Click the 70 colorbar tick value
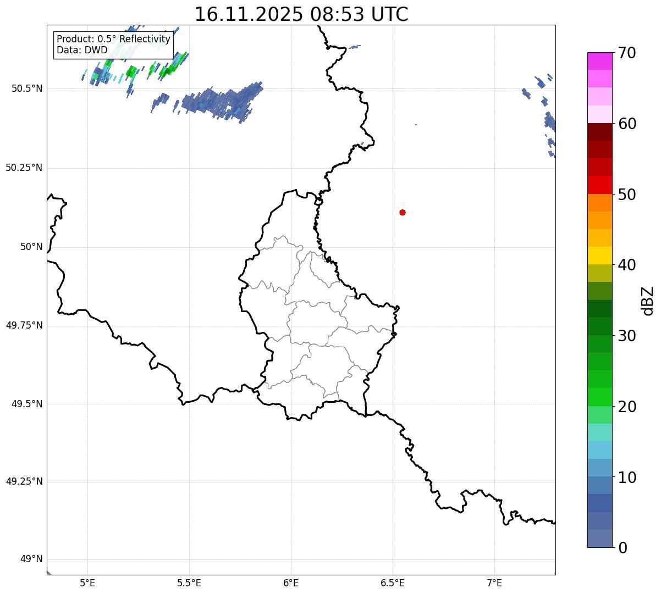This screenshot has width=661, height=594. pos(627,53)
